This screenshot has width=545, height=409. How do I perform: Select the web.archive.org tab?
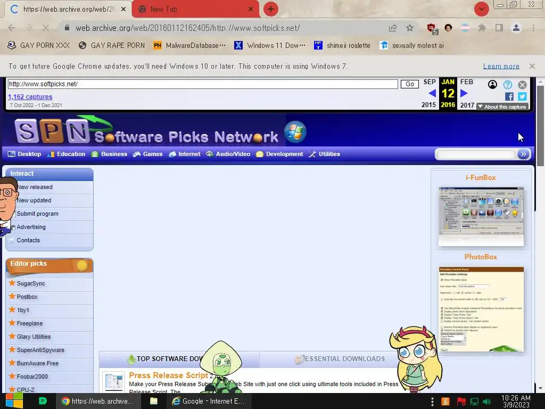click(68, 10)
